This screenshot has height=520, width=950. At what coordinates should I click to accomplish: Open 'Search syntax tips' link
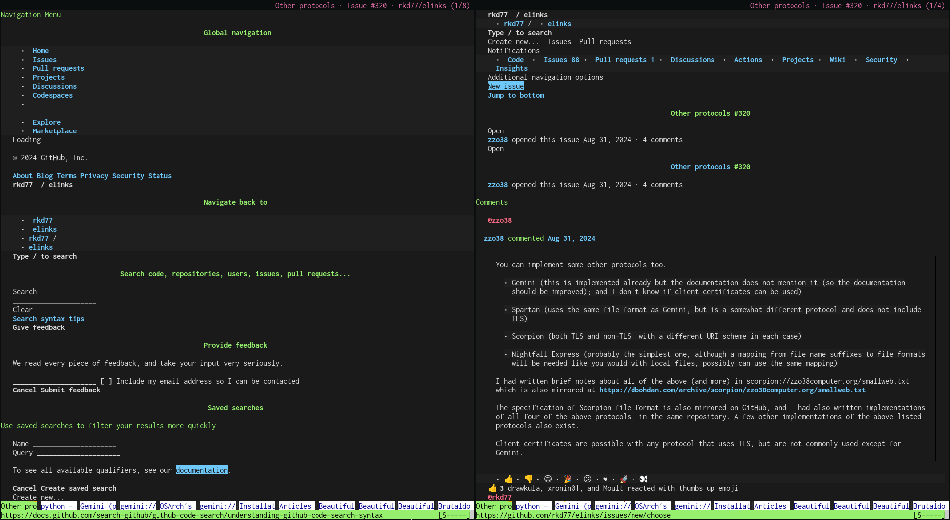tap(49, 319)
